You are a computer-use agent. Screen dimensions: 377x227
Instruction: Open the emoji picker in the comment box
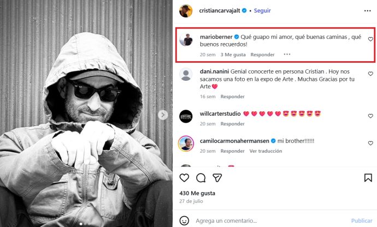186,220
